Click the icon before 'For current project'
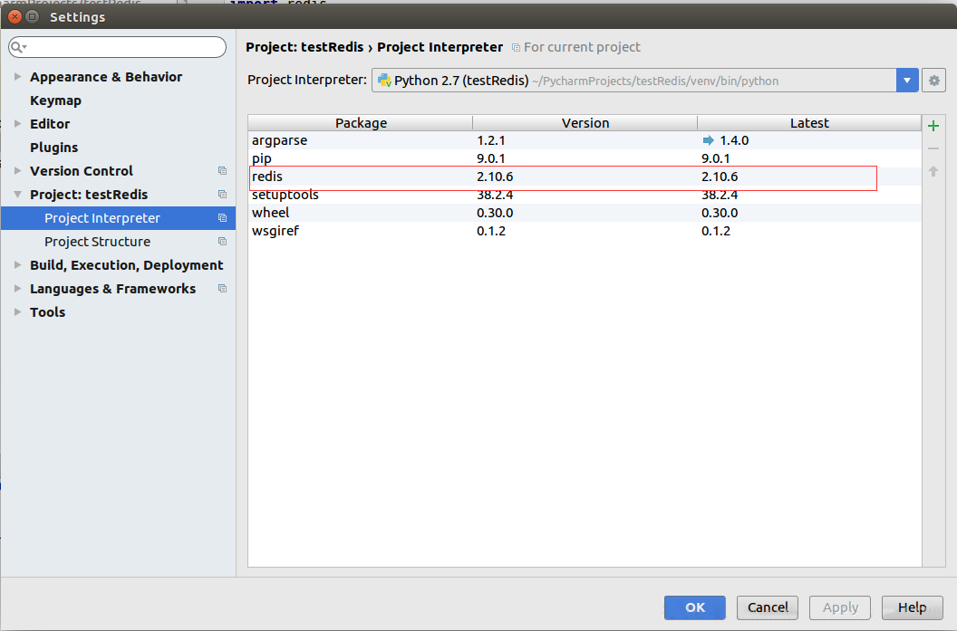The image size is (957, 631). tap(516, 48)
